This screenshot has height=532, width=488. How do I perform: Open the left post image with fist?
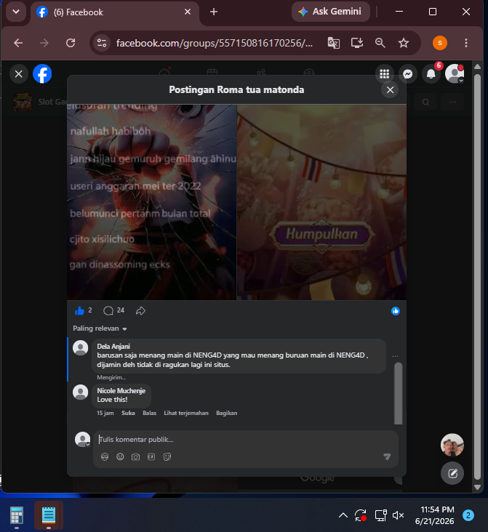coord(151,202)
